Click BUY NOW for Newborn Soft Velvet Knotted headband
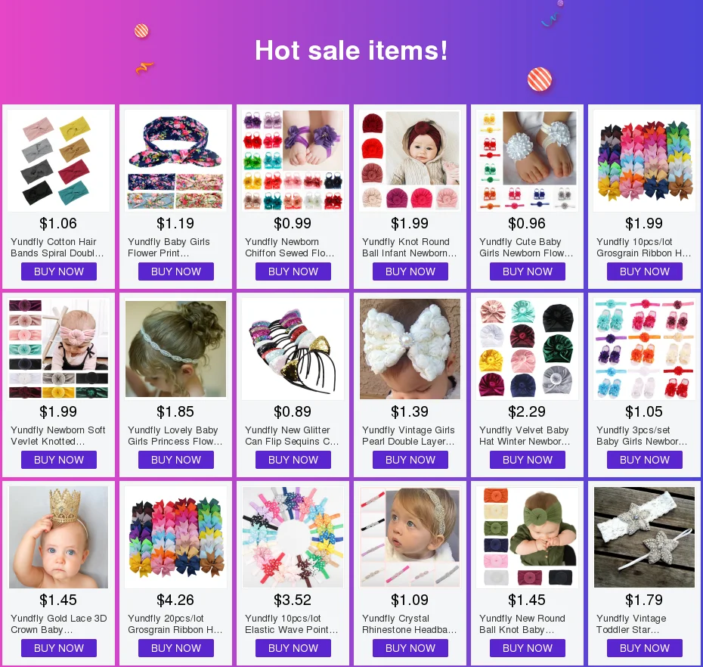703x667 pixels. click(59, 460)
